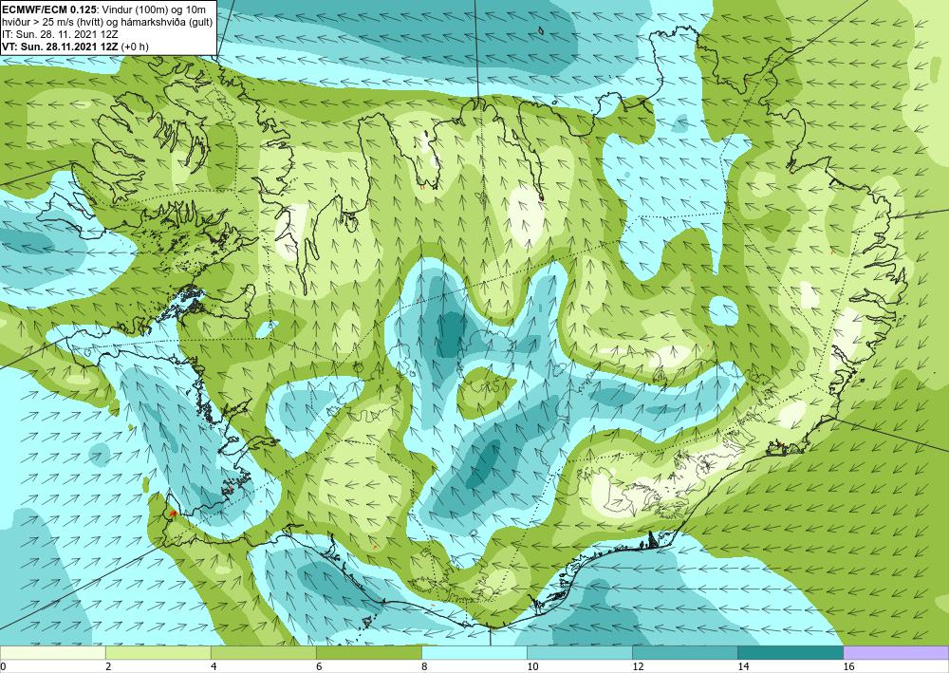Click the legend scale label '0'
949x673 pixels.
click(x=3, y=666)
